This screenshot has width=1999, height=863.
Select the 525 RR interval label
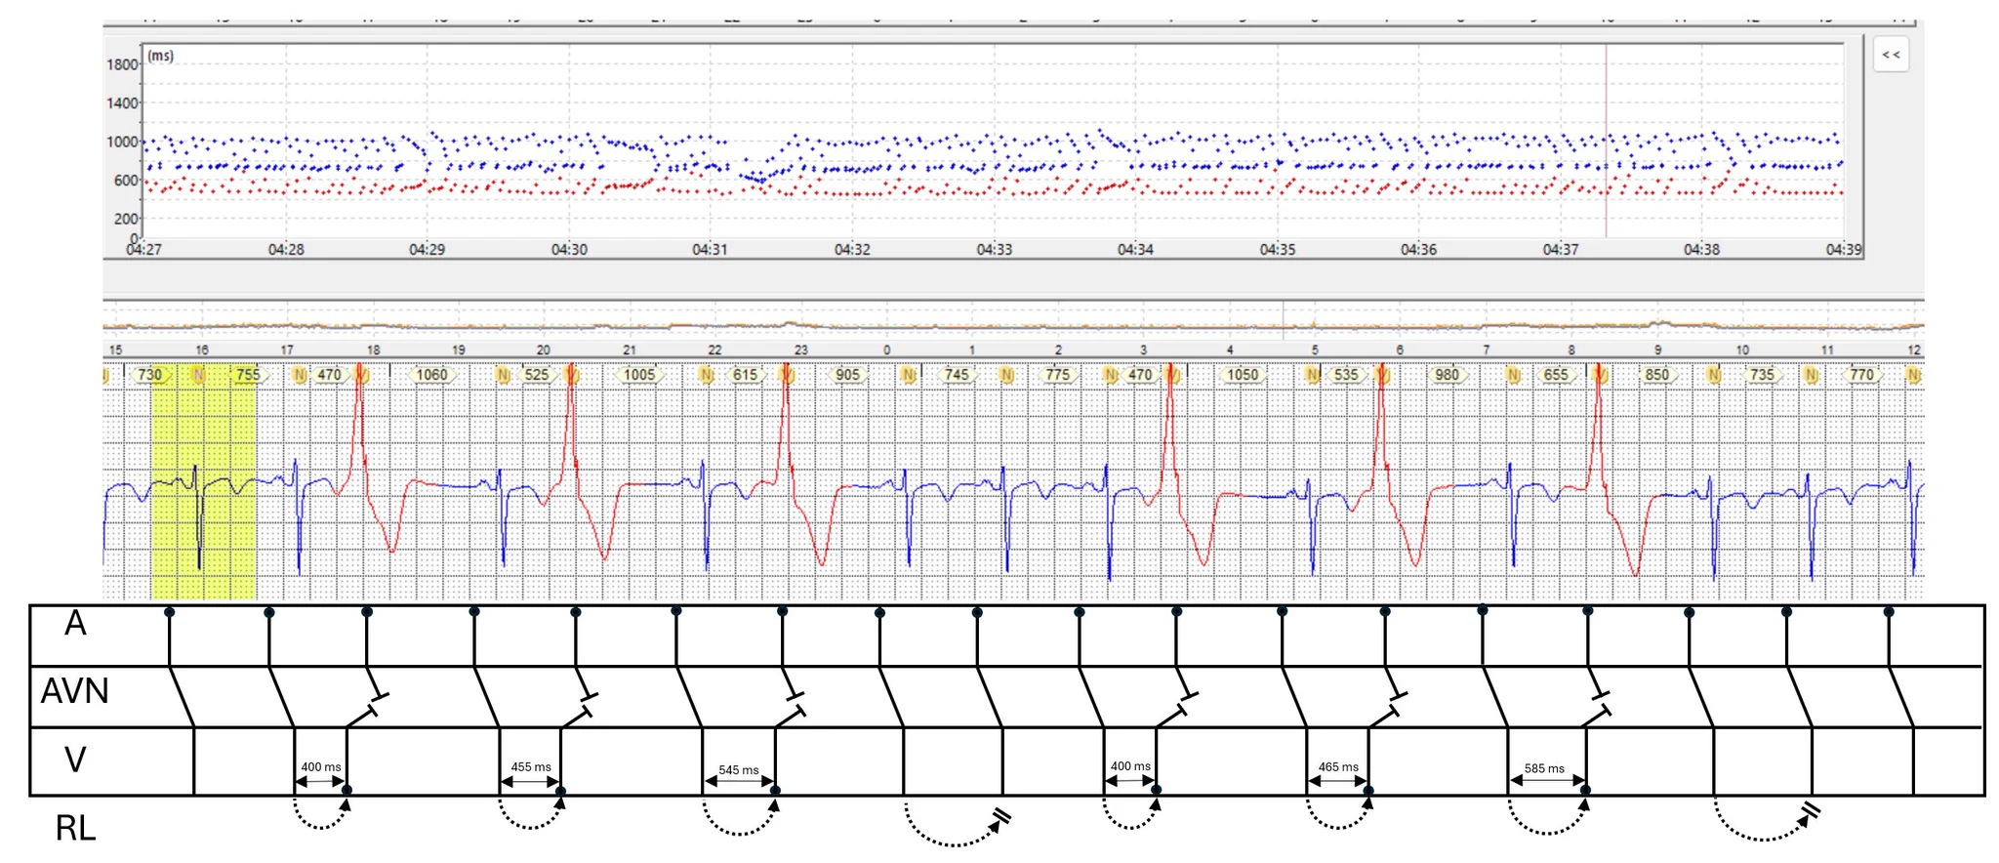pyautogui.click(x=536, y=375)
